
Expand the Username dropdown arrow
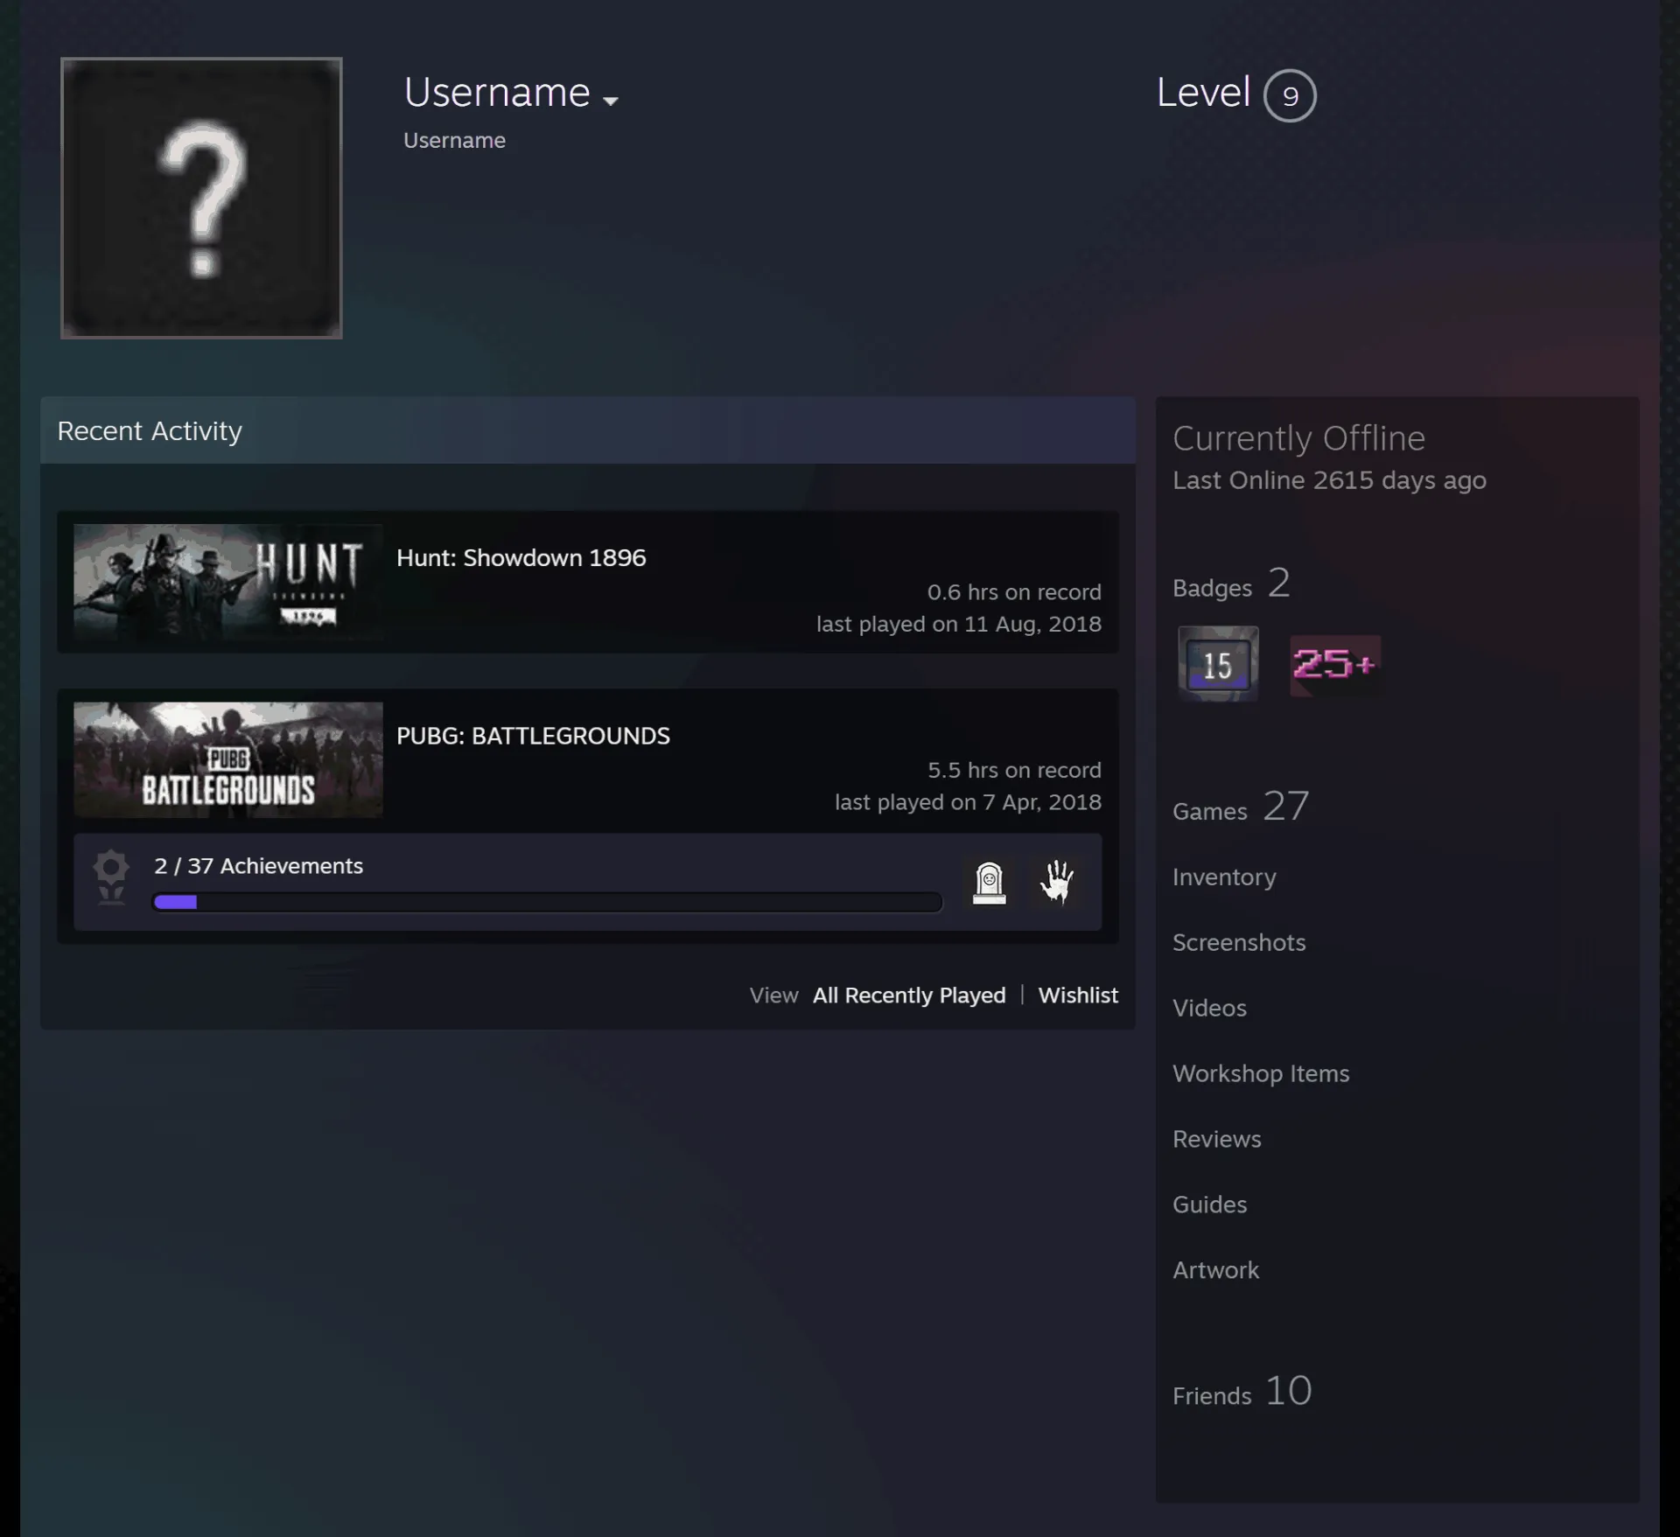pos(611,101)
